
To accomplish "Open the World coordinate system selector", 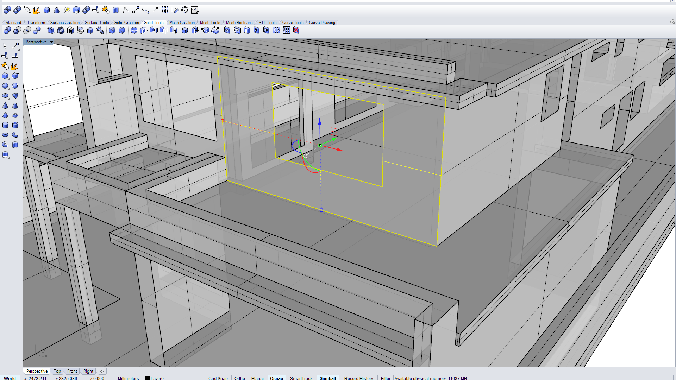I will pos(10,378).
